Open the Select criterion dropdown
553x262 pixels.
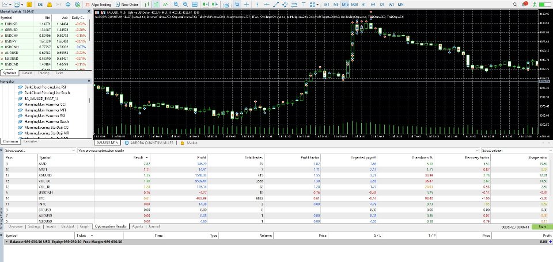tap(516, 150)
